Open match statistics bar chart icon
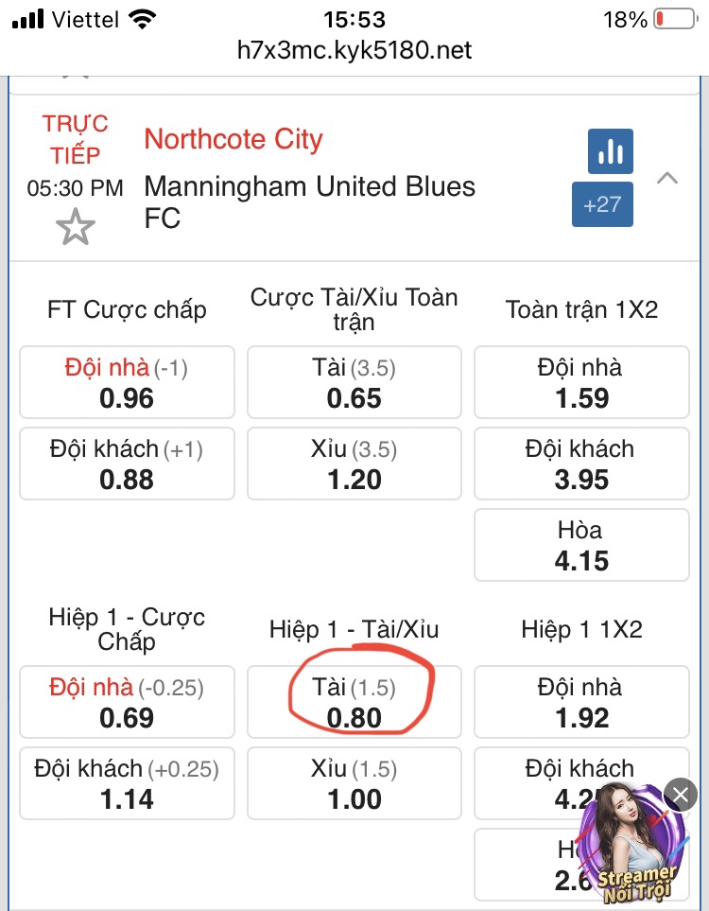This screenshot has width=709, height=911. click(x=610, y=151)
